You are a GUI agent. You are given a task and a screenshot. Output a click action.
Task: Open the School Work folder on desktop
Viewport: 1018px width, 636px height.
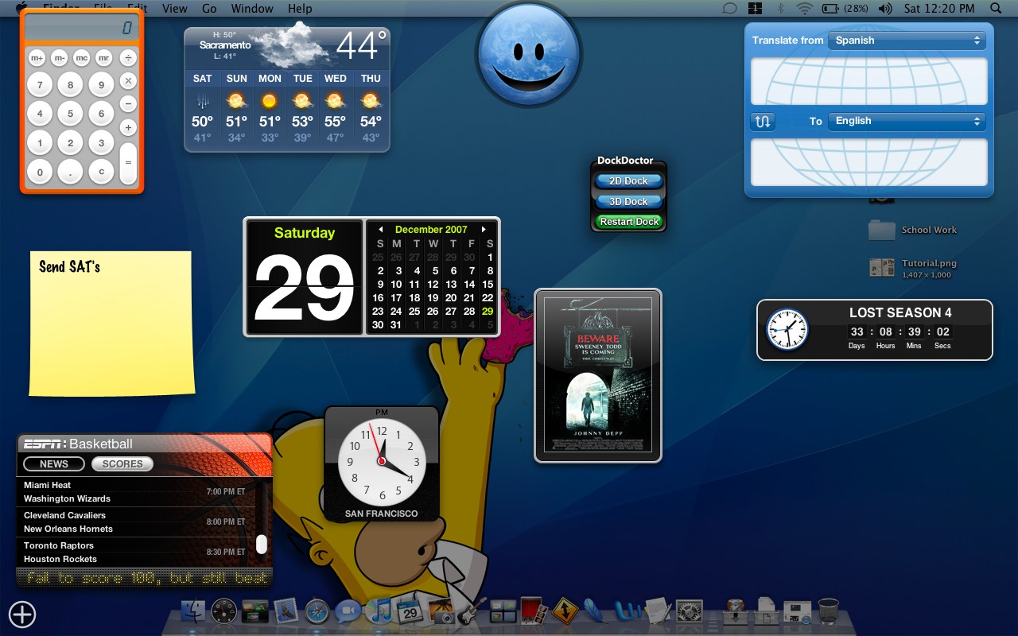pyautogui.click(x=913, y=230)
